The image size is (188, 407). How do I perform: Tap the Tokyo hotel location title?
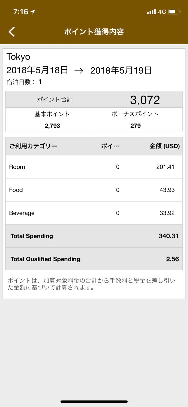18,57
